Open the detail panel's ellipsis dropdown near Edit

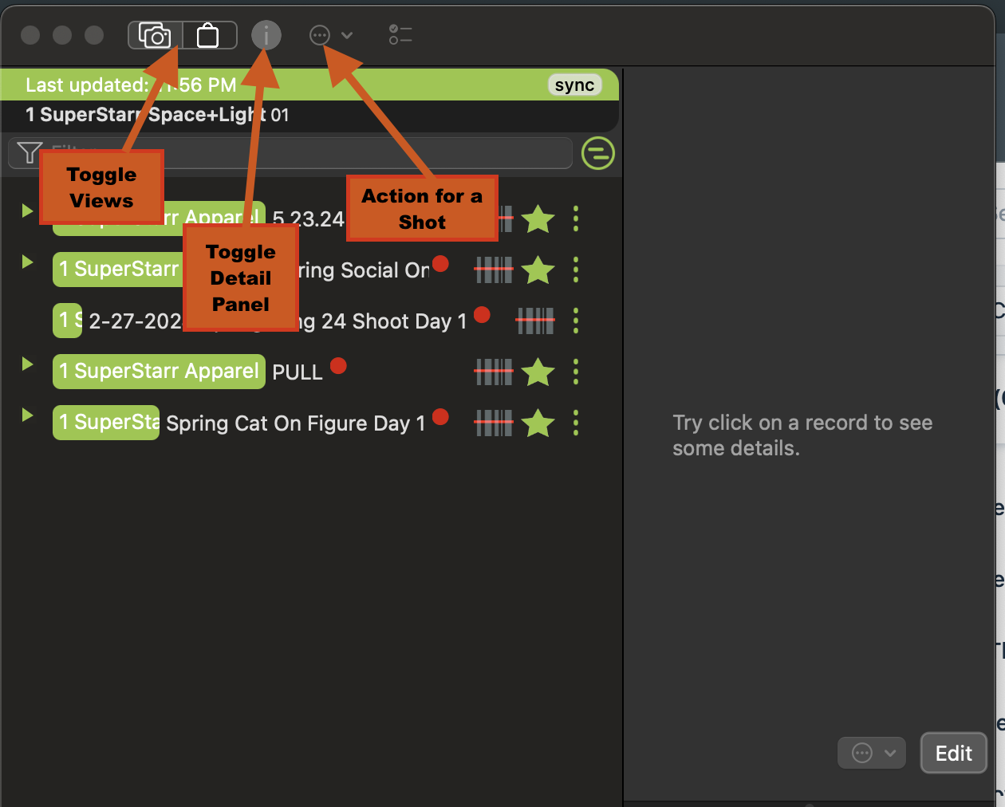[x=872, y=753]
